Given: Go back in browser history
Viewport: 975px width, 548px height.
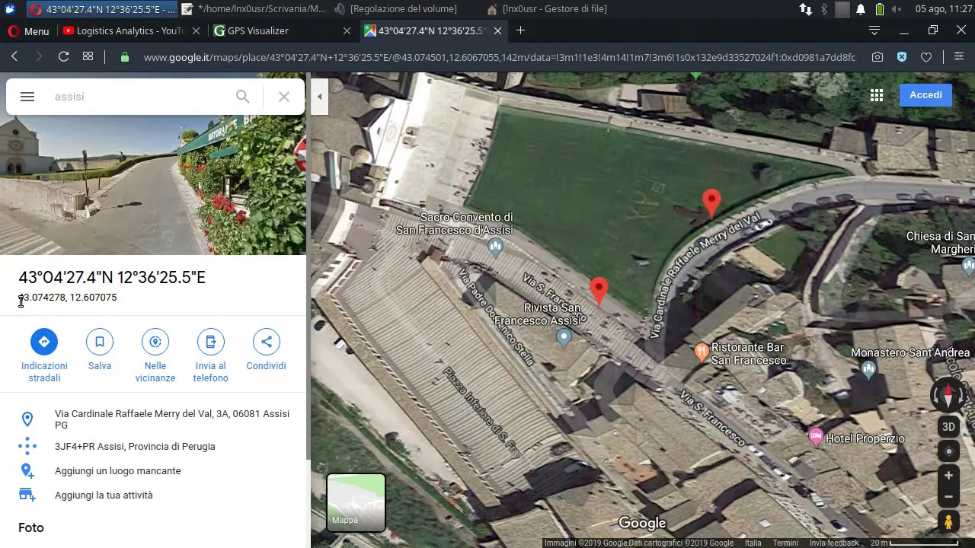Looking at the screenshot, I should click(x=14, y=57).
